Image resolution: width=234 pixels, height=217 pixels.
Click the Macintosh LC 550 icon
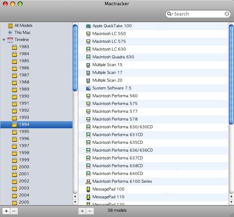pyautogui.click(x=88, y=34)
